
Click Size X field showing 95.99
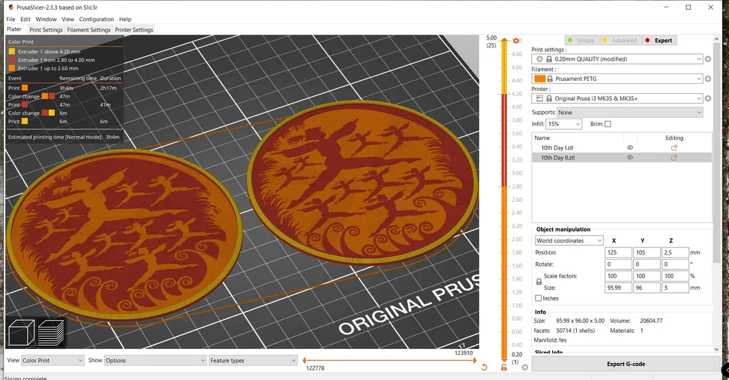(x=618, y=288)
